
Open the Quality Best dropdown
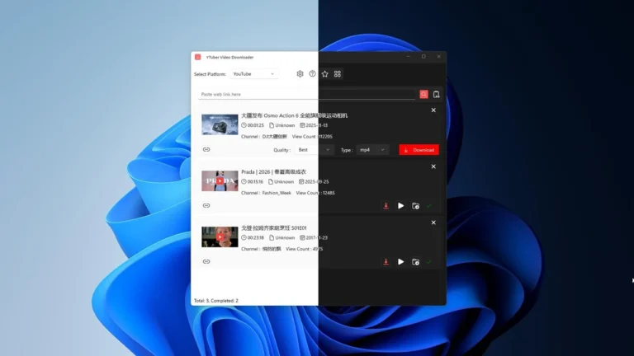click(315, 150)
